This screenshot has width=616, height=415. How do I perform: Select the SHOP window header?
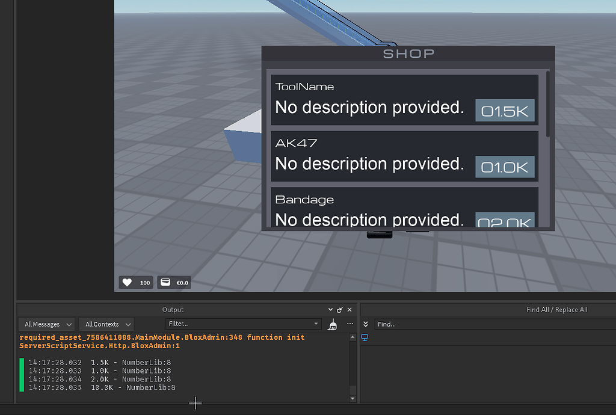coord(408,54)
